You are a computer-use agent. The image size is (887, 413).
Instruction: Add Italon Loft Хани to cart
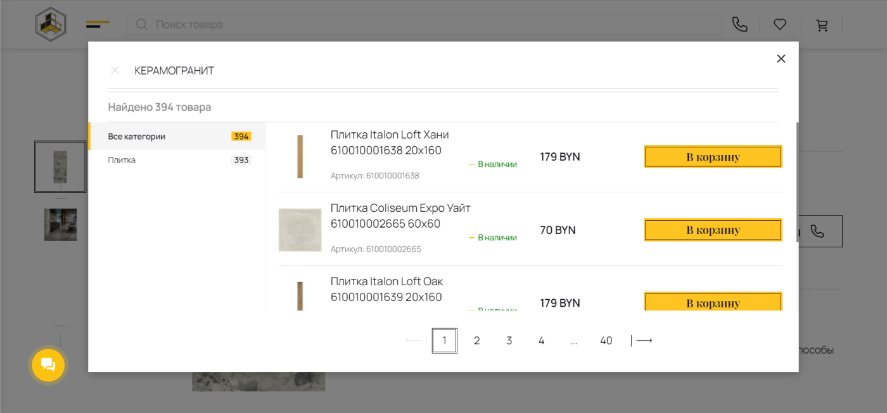point(713,157)
